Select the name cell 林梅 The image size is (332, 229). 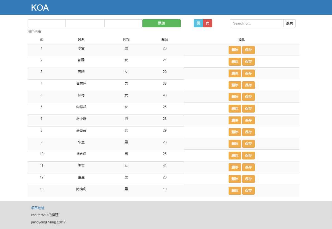81,95
